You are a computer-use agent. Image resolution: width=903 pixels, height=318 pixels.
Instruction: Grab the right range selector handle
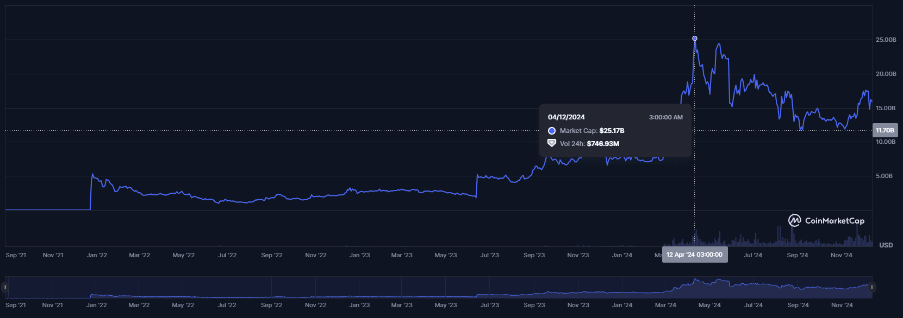pyautogui.click(x=871, y=287)
